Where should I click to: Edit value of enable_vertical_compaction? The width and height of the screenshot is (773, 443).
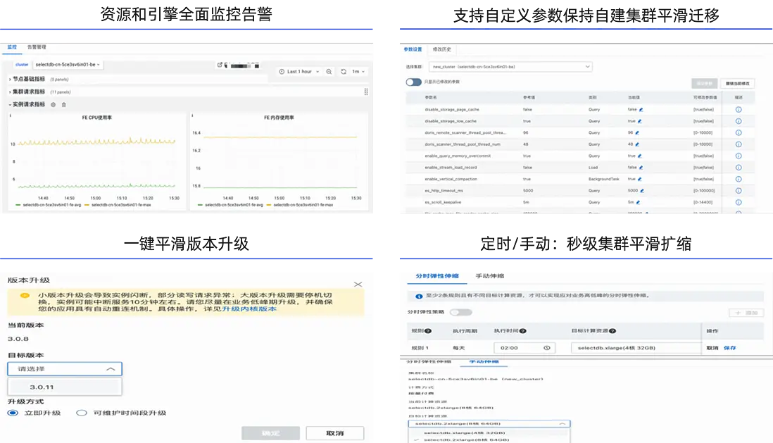coord(640,179)
